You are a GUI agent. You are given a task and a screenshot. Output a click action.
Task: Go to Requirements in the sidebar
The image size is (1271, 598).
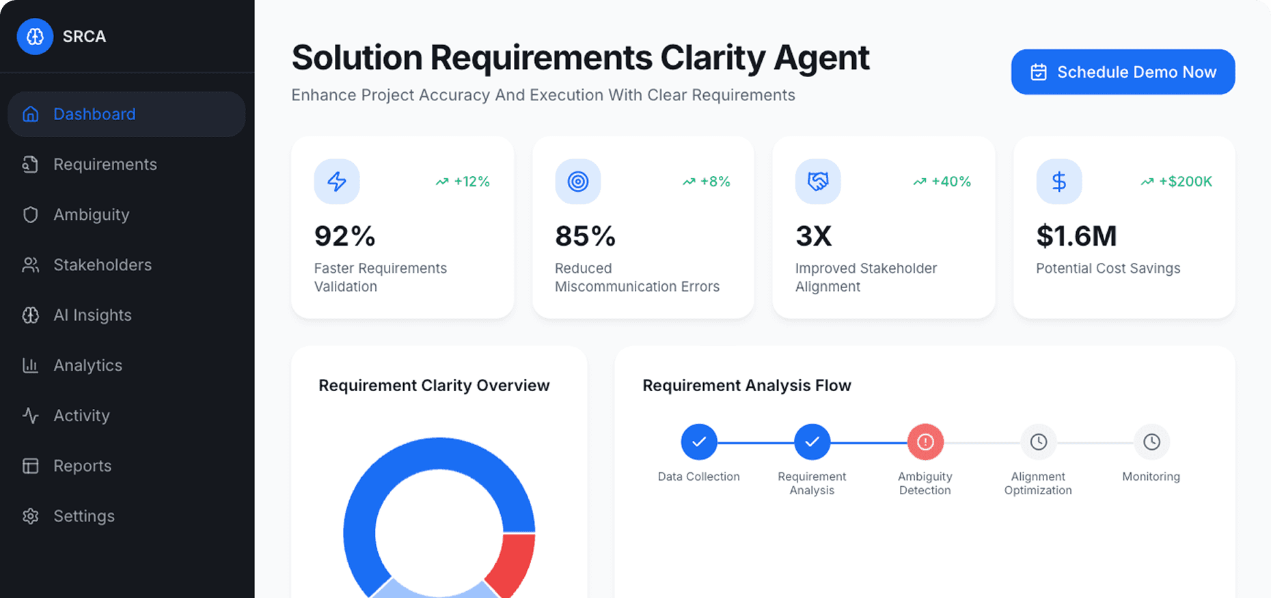pyautogui.click(x=105, y=165)
